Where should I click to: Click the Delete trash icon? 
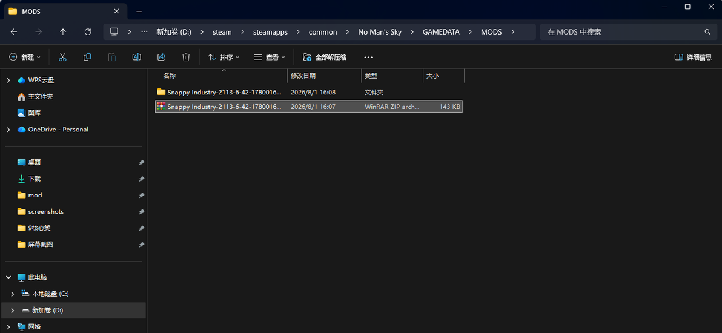click(x=186, y=57)
